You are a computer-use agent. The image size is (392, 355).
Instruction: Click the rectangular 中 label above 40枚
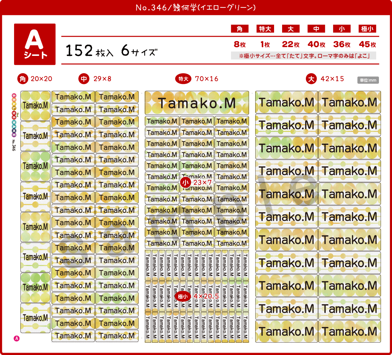[x=316, y=29]
